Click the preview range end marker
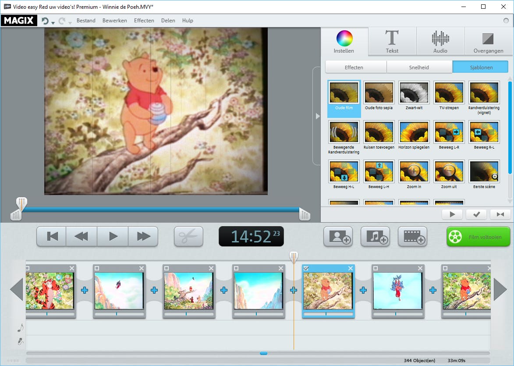 (x=305, y=215)
